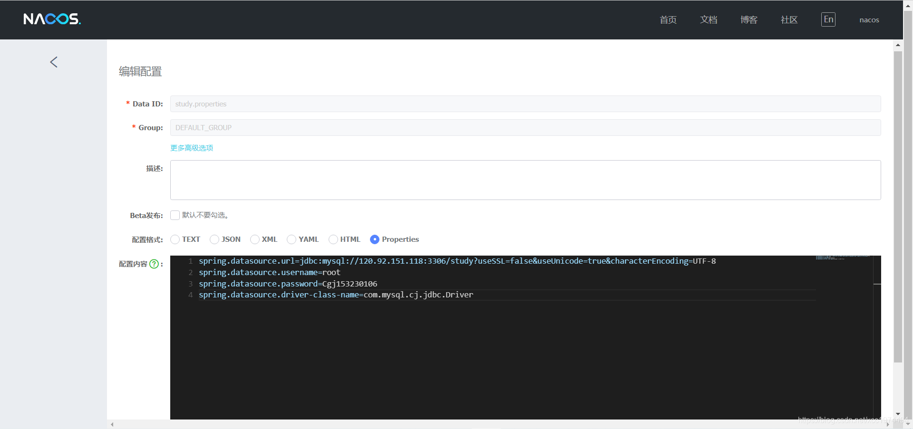Click into the 描述 text area
913x429 pixels.
tap(525, 180)
